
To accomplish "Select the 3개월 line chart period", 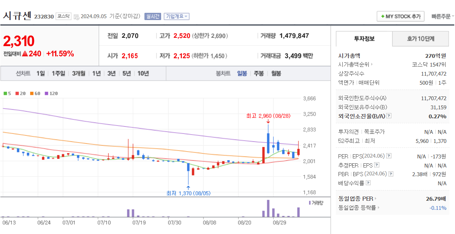I will [x=79, y=73].
